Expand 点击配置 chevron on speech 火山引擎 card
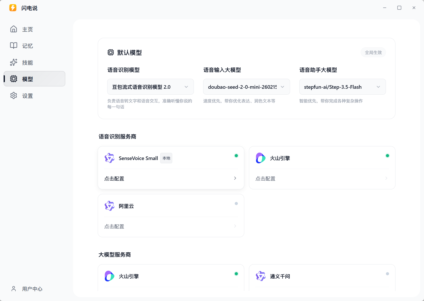Viewport: 424px width, 301px height. (x=386, y=178)
